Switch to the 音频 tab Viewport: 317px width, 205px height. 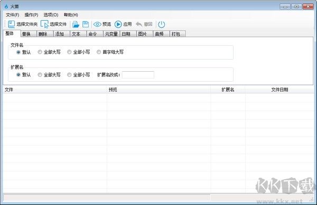click(x=161, y=34)
